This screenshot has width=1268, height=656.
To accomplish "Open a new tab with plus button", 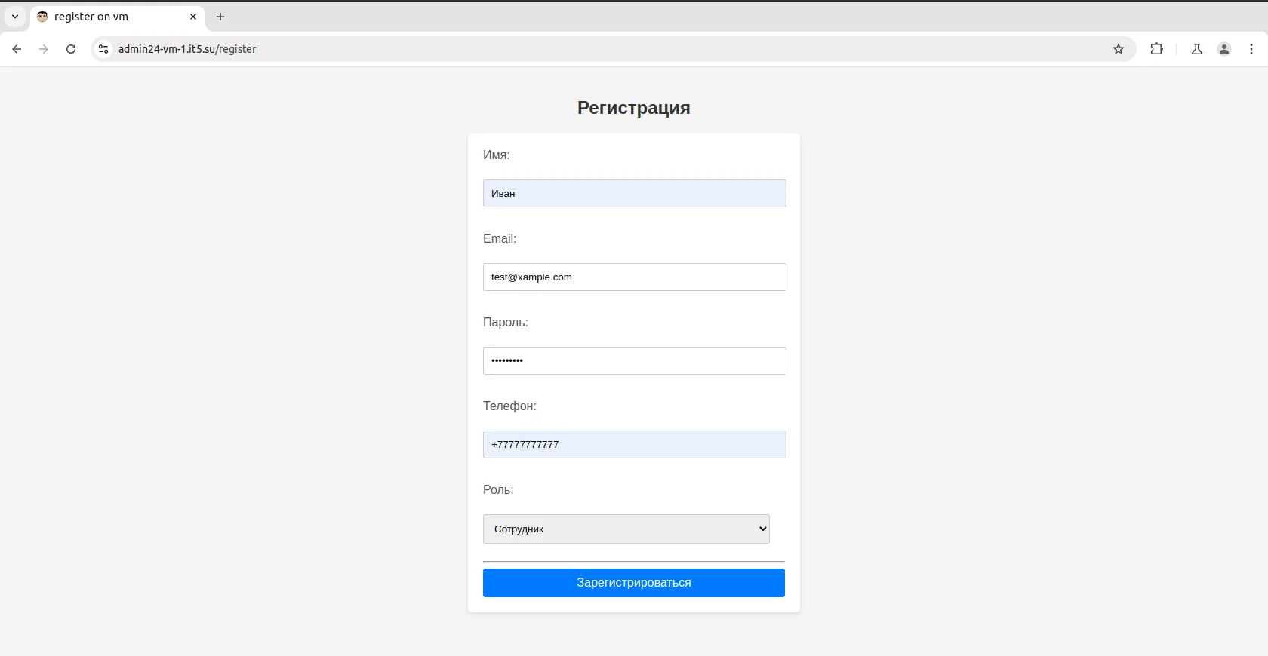I will (x=220, y=17).
